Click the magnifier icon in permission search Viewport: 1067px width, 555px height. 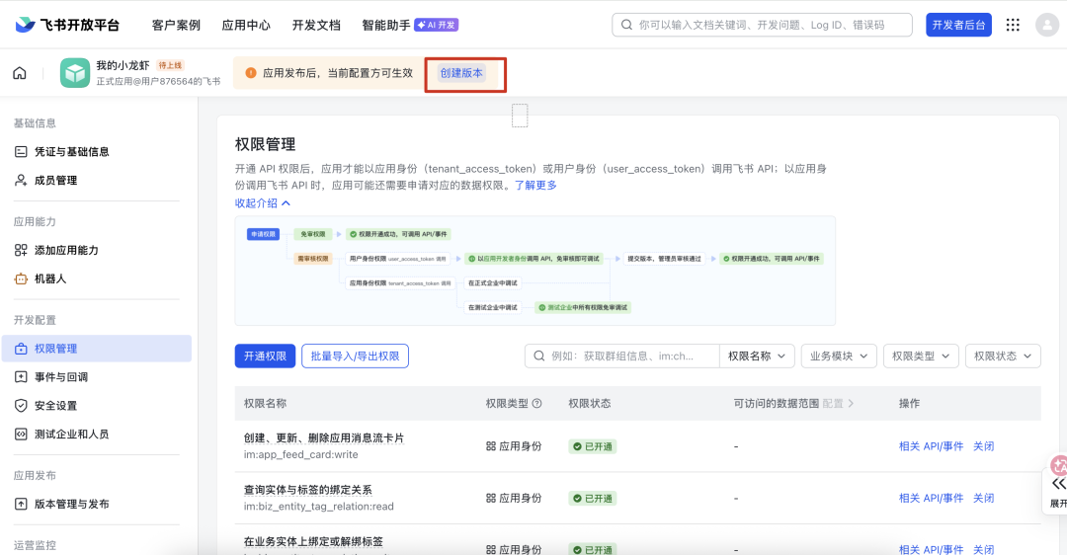[x=539, y=356]
